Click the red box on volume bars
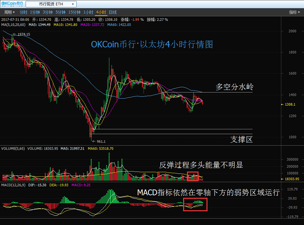Image resolution: width=304 pixels, height=225 pixels. tap(193, 176)
